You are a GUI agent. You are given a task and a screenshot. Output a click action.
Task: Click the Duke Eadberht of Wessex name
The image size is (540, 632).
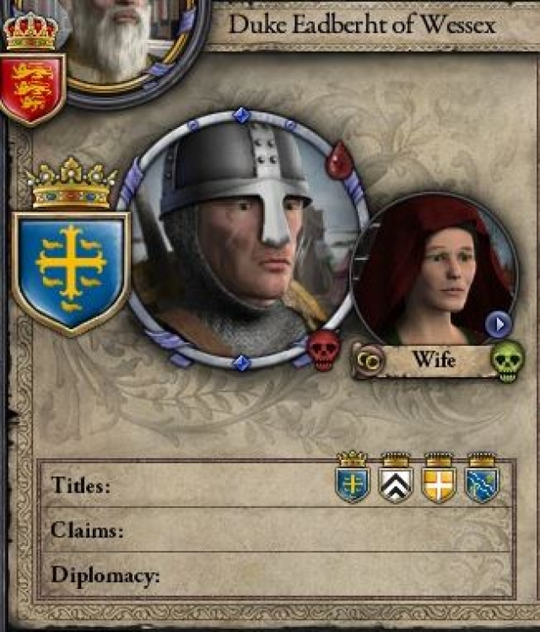pos(362,24)
